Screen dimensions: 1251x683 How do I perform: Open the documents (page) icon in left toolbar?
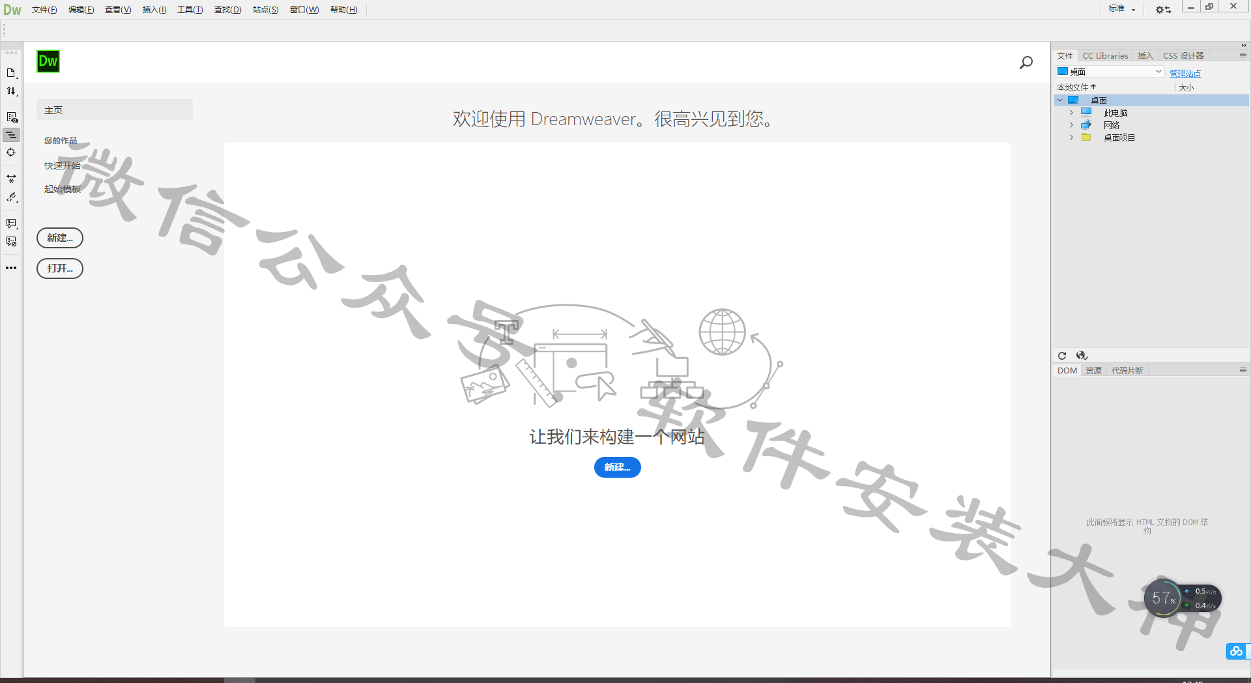click(11, 73)
